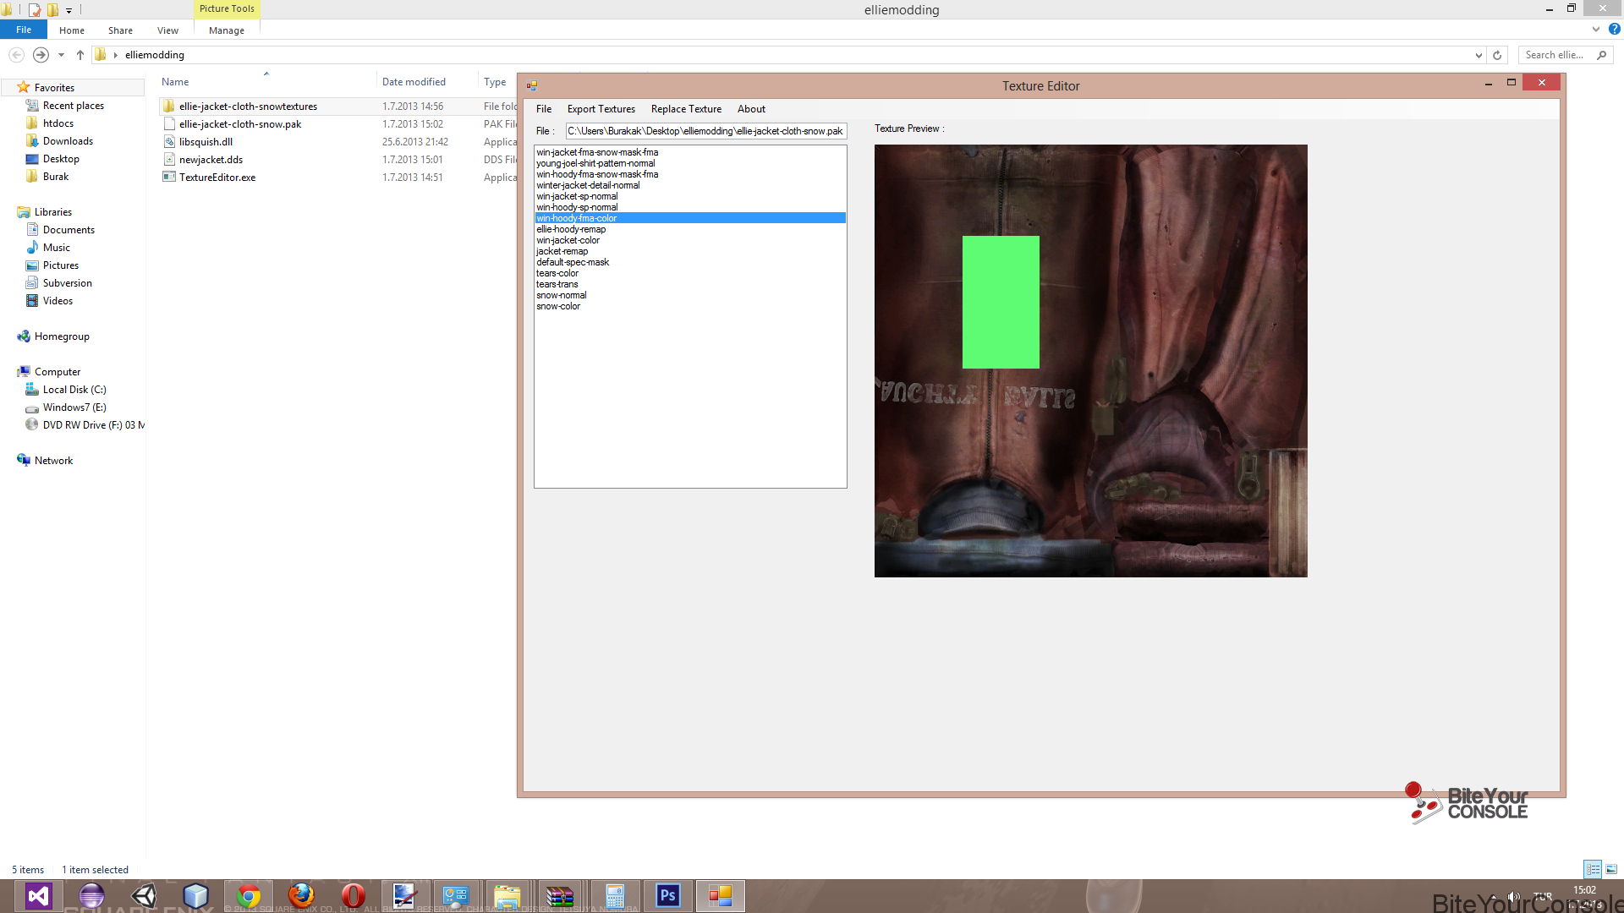Select tears-color texture

[x=557, y=273]
